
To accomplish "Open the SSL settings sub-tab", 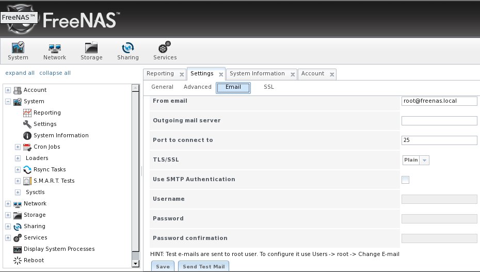I will [269, 87].
